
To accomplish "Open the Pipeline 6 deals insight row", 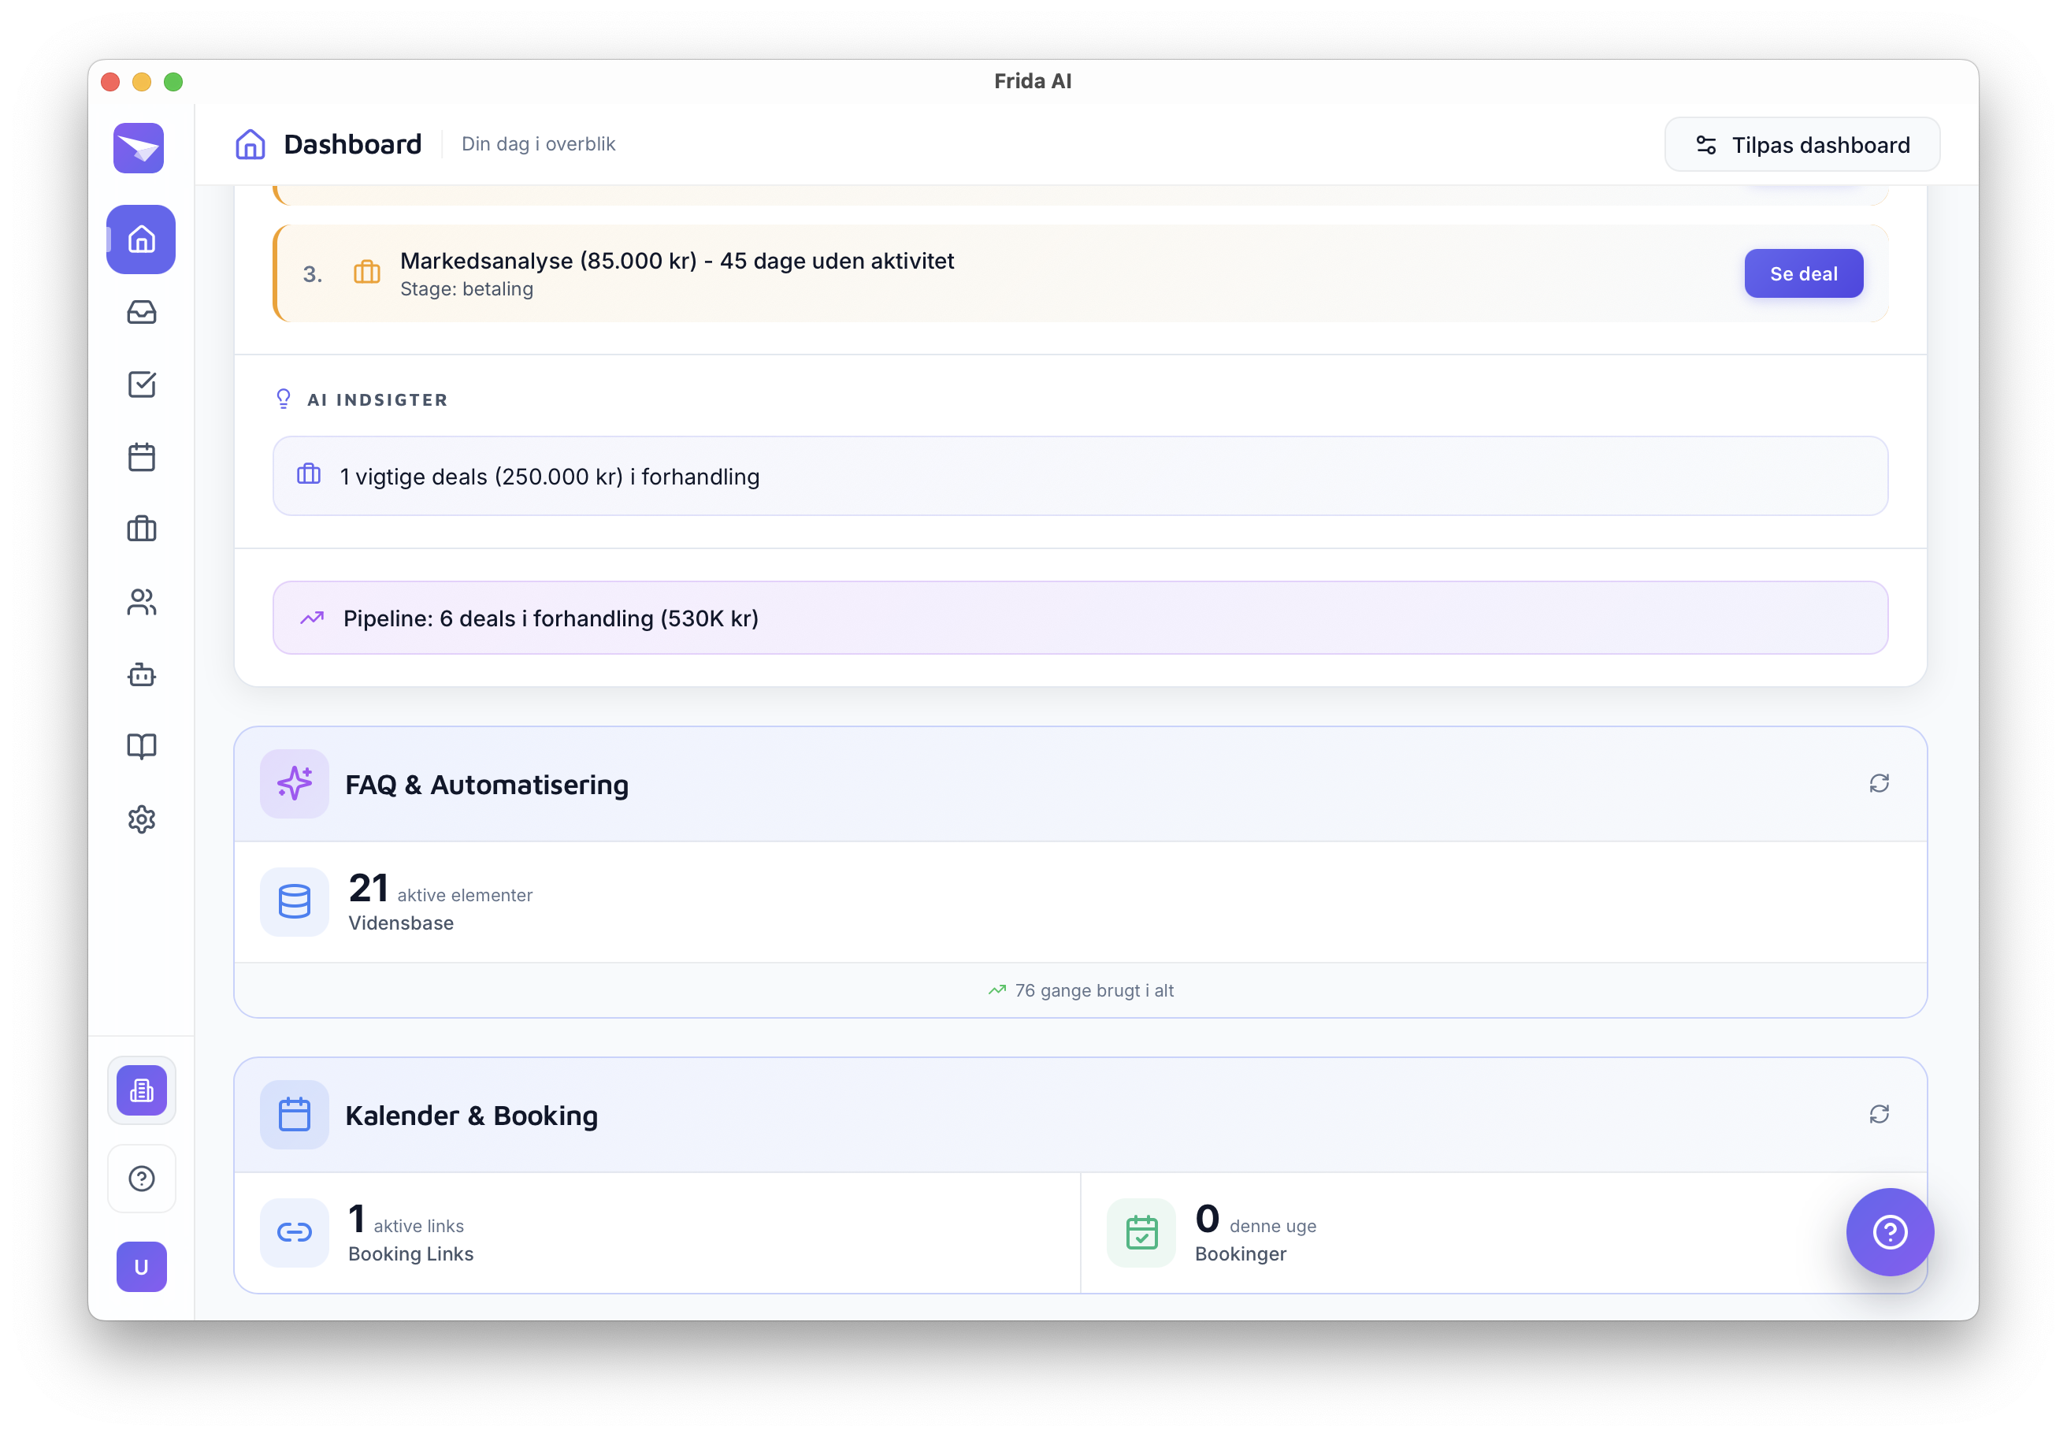I will click(1079, 618).
